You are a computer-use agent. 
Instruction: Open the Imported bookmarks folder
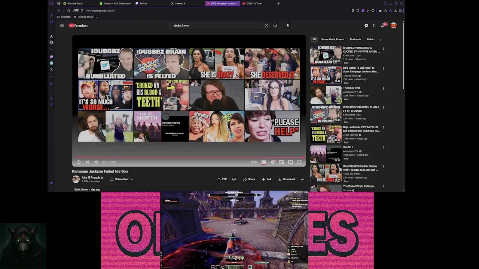point(64,17)
